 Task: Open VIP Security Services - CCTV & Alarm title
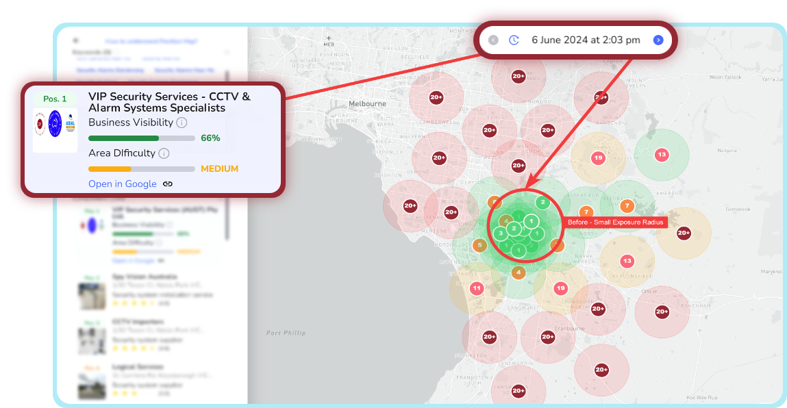(x=169, y=102)
